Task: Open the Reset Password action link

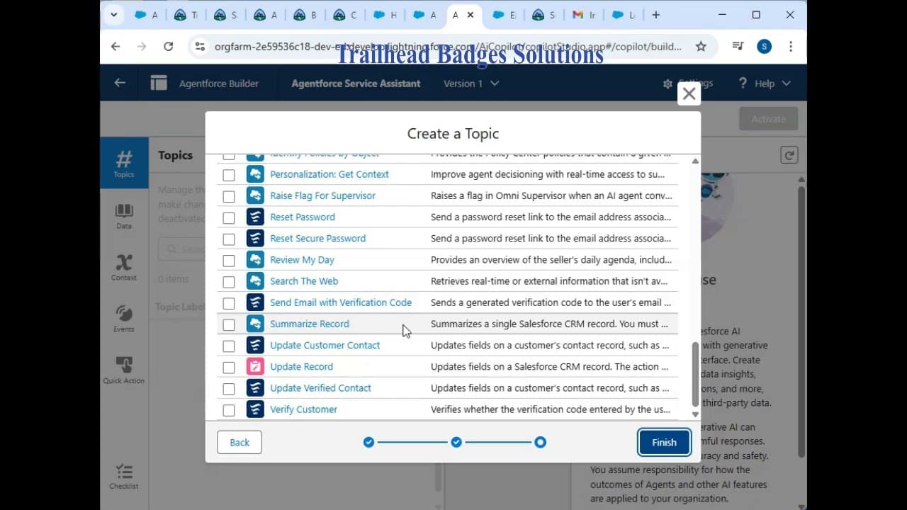Action: click(x=303, y=217)
